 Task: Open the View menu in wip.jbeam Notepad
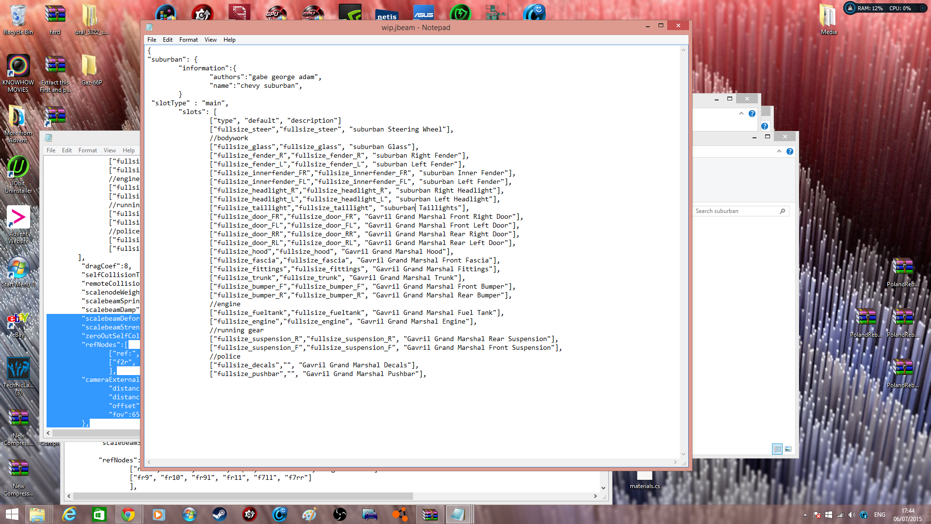[x=210, y=40]
